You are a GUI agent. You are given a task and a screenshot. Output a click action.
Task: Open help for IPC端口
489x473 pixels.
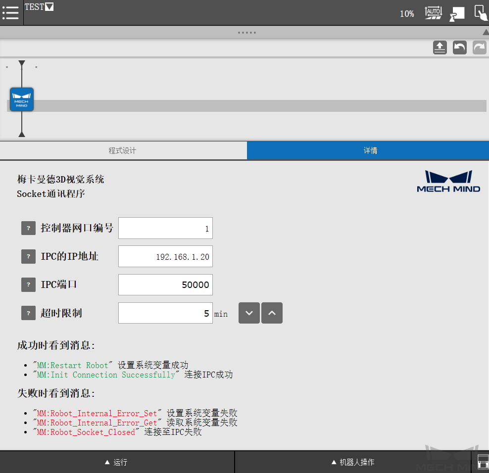click(28, 284)
